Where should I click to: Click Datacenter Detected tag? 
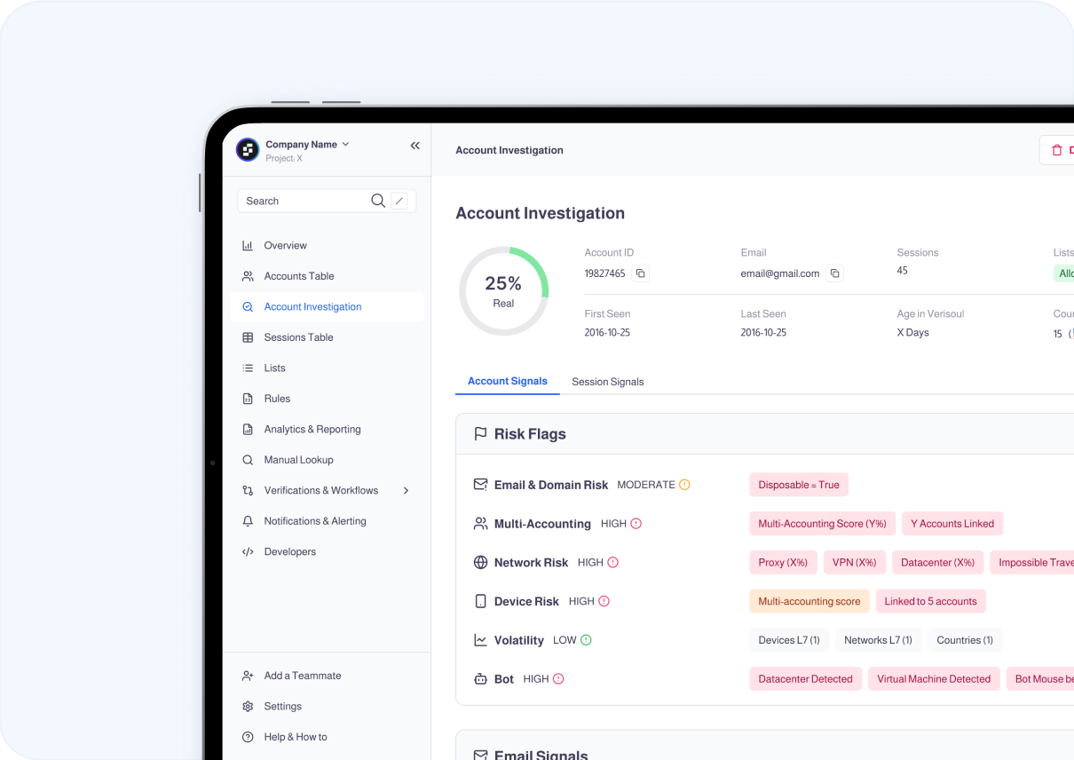click(x=805, y=679)
